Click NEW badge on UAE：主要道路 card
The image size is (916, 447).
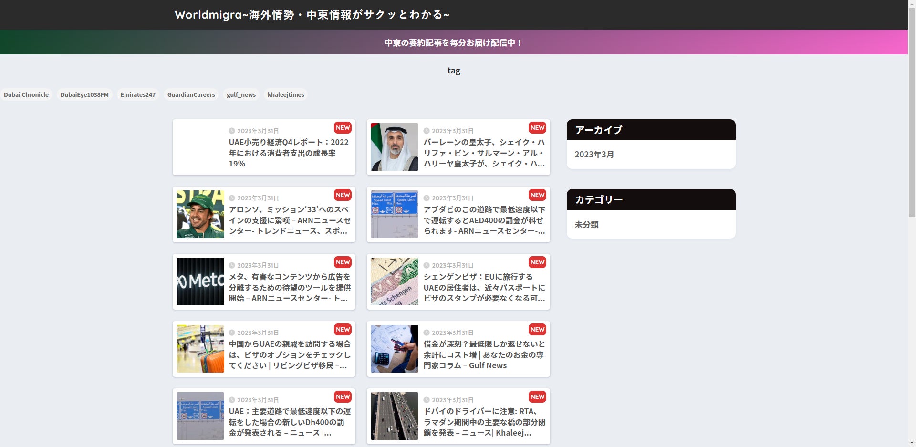click(343, 396)
